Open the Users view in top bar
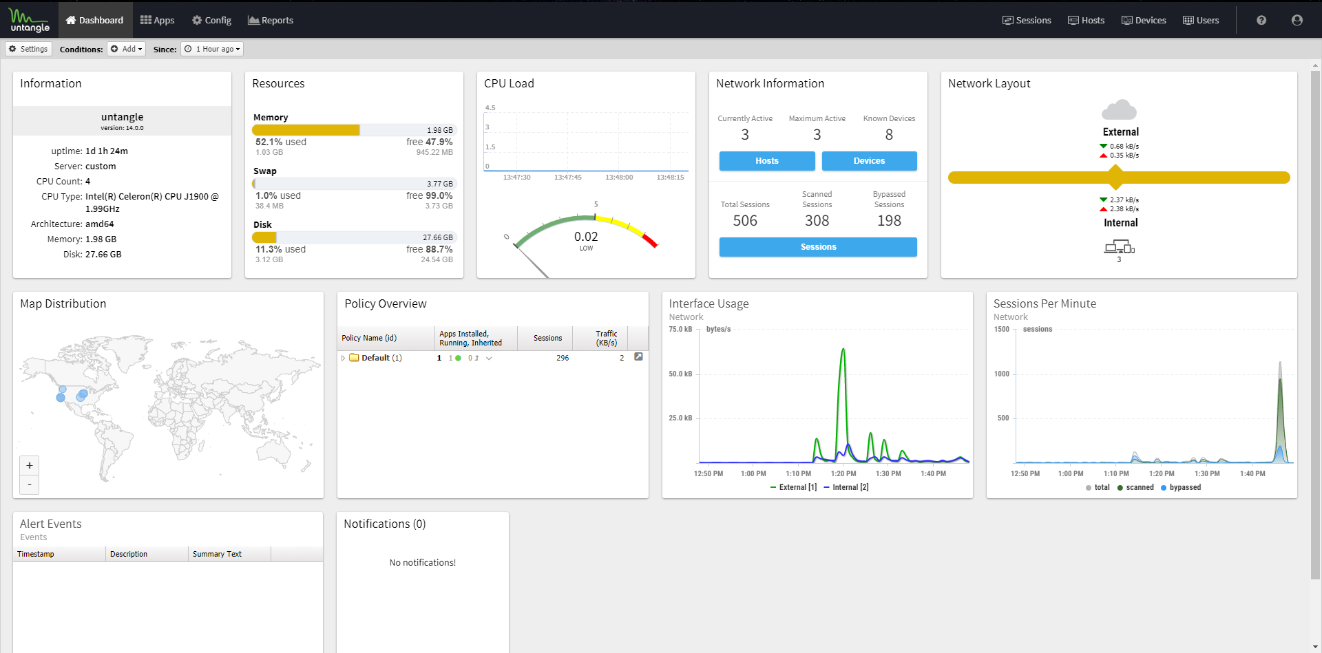Screen dimensions: 1322x653 click(1201, 20)
